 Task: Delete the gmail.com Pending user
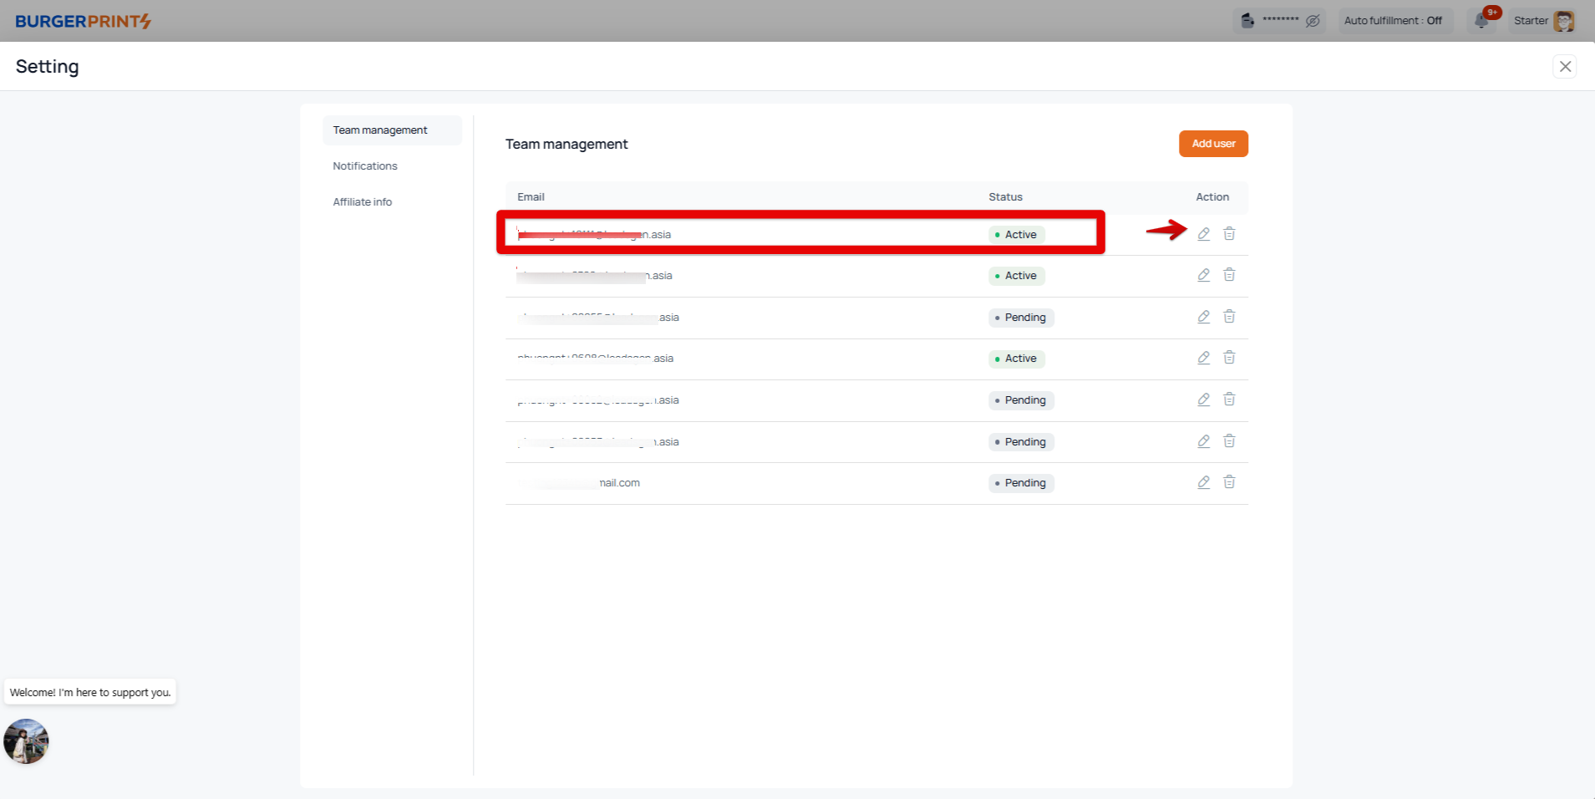pos(1229,482)
